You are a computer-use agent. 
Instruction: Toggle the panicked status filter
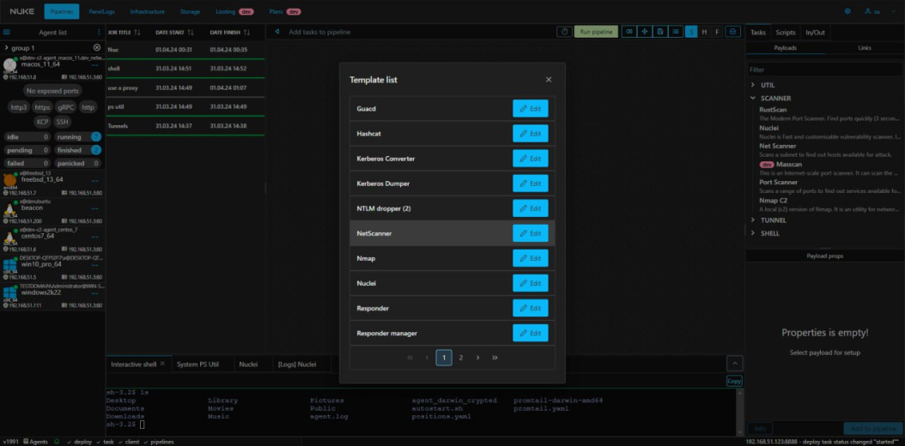pos(78,163)
